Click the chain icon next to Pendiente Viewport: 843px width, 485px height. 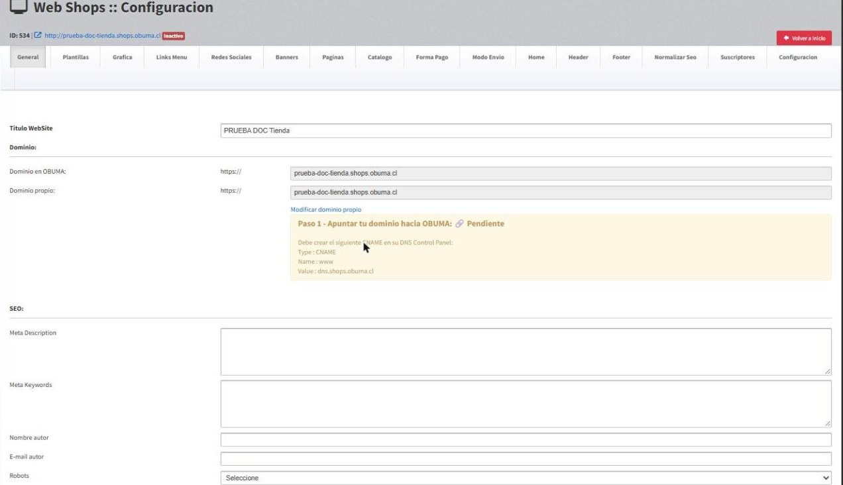point(460,224)
